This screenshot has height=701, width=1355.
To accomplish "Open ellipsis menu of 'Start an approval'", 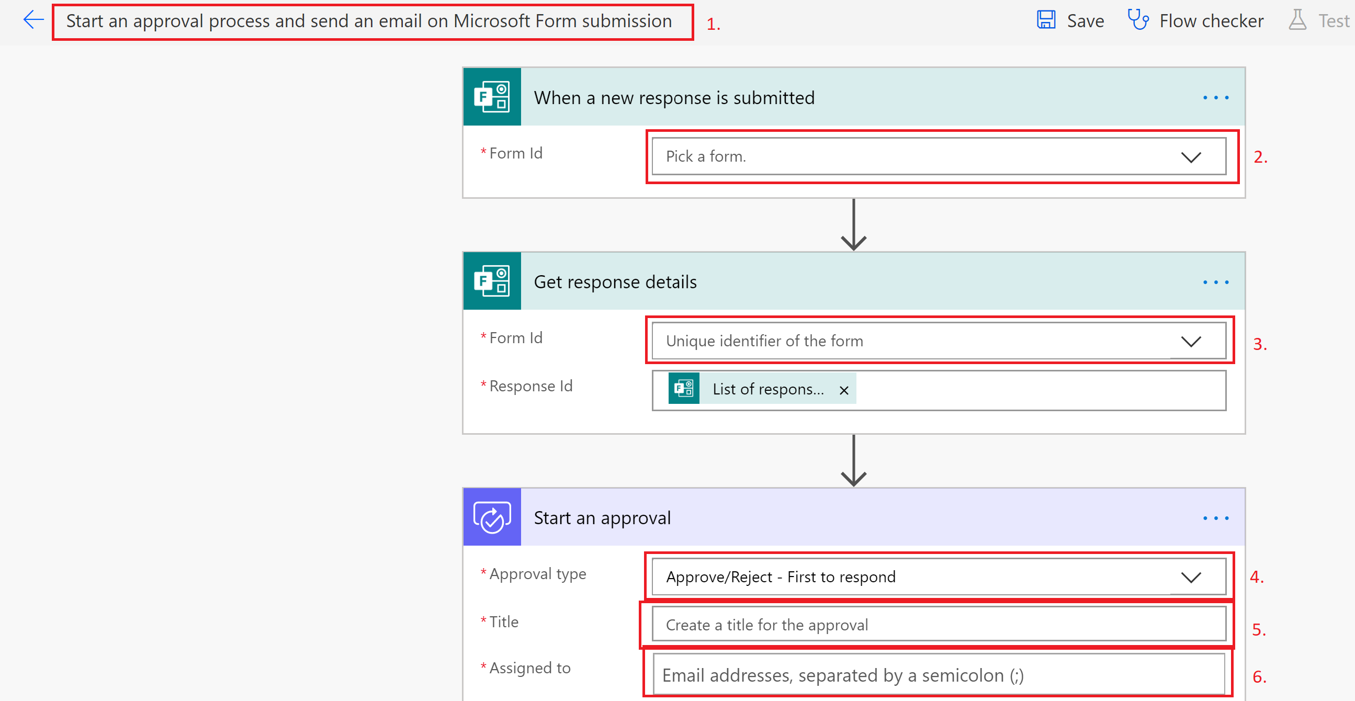I will 1216,518.
